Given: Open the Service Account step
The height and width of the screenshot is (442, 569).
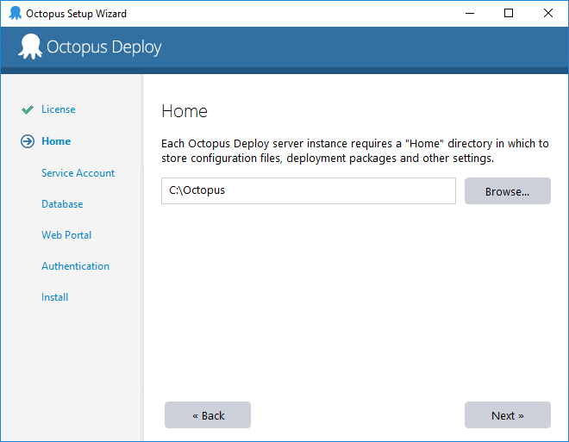Looking at the screenshot, I should [78, 173].
